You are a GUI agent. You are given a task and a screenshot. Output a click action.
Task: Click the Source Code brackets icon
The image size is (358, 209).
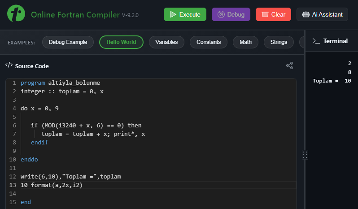[9, 65]
